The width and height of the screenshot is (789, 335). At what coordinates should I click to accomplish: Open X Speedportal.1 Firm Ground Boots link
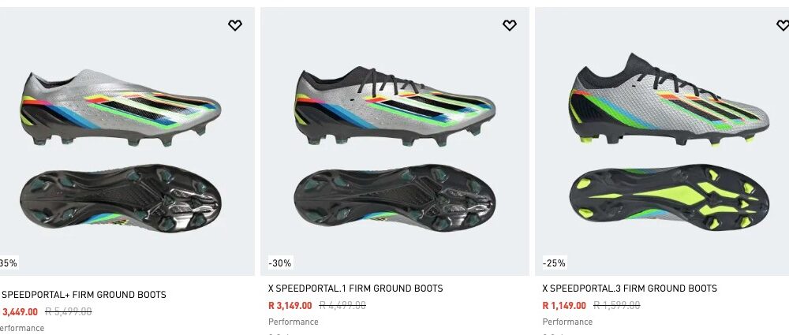pyautogui.click(x=355, y=288)
